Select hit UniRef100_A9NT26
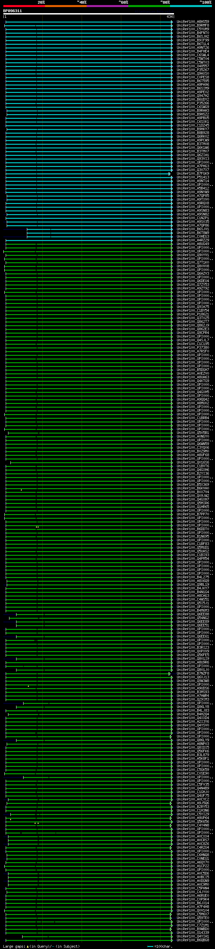 click(193, 47)
